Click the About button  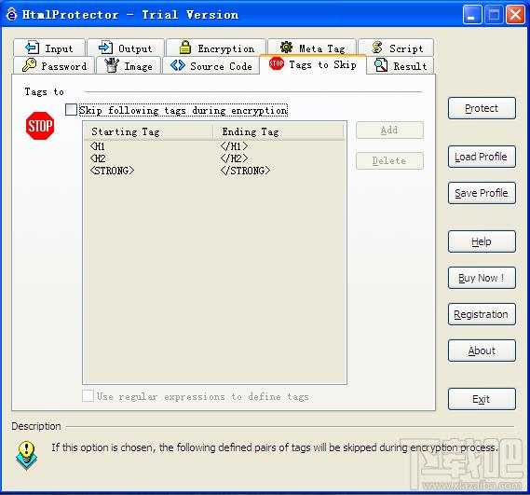(x=482, y=351)
